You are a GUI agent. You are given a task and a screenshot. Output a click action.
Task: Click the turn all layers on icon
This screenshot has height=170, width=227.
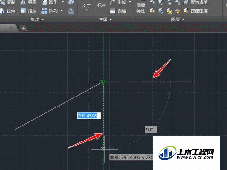(152, 11)
